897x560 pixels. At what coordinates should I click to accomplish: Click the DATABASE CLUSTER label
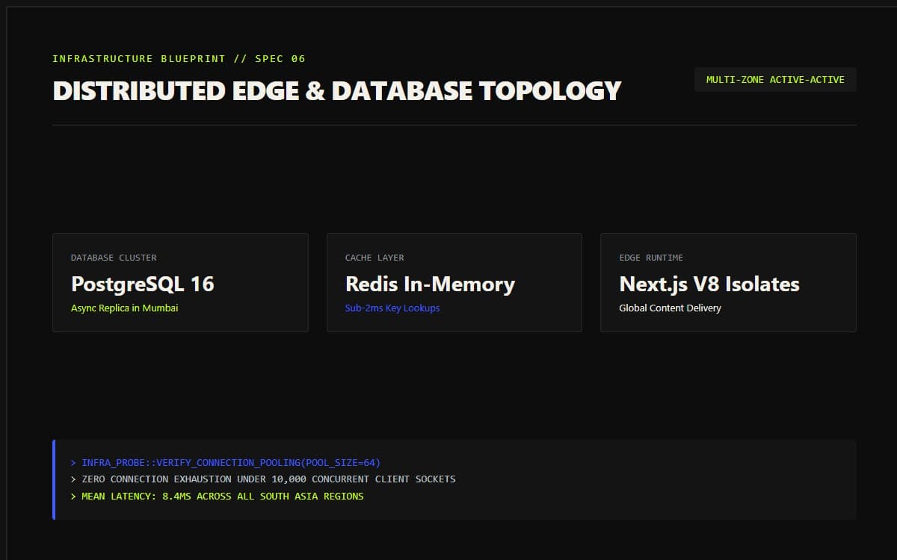tap(114, 258)
